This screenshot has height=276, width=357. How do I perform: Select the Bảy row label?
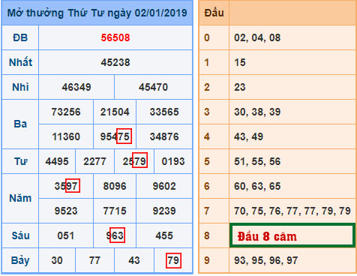coord(20,261)
